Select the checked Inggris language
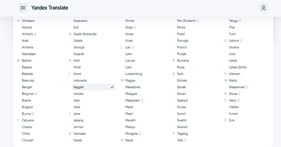 pyautogui.click(x=94, y=87)
